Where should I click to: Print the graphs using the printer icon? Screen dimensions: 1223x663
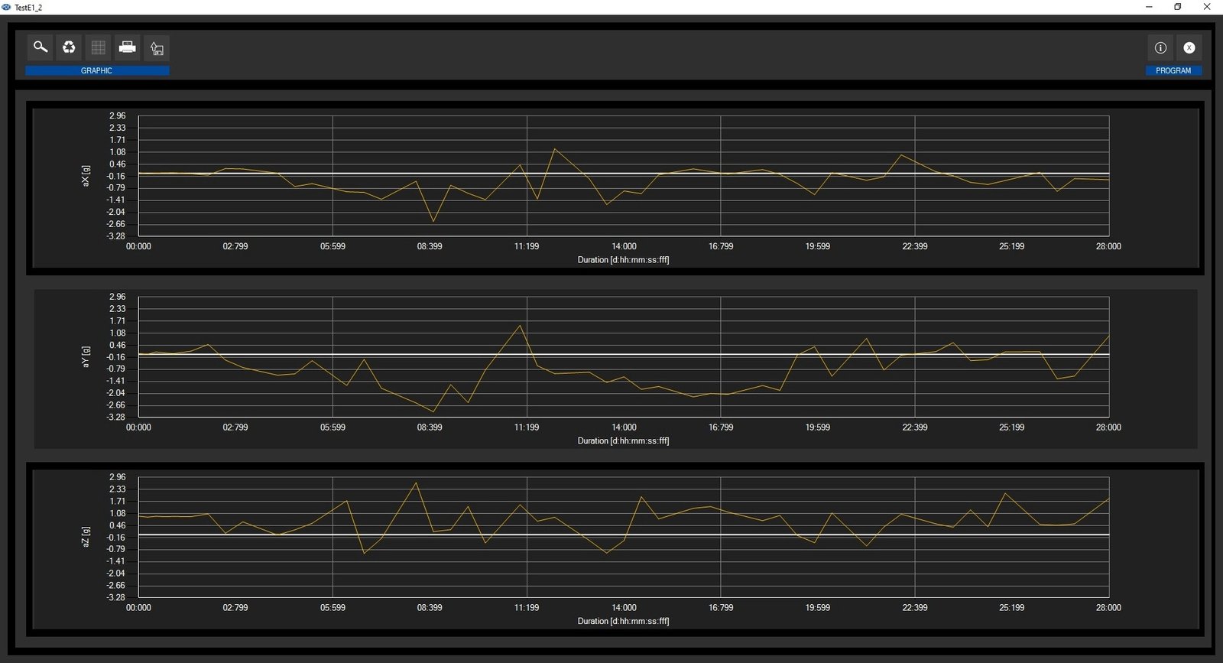click(x=128, y=47)
